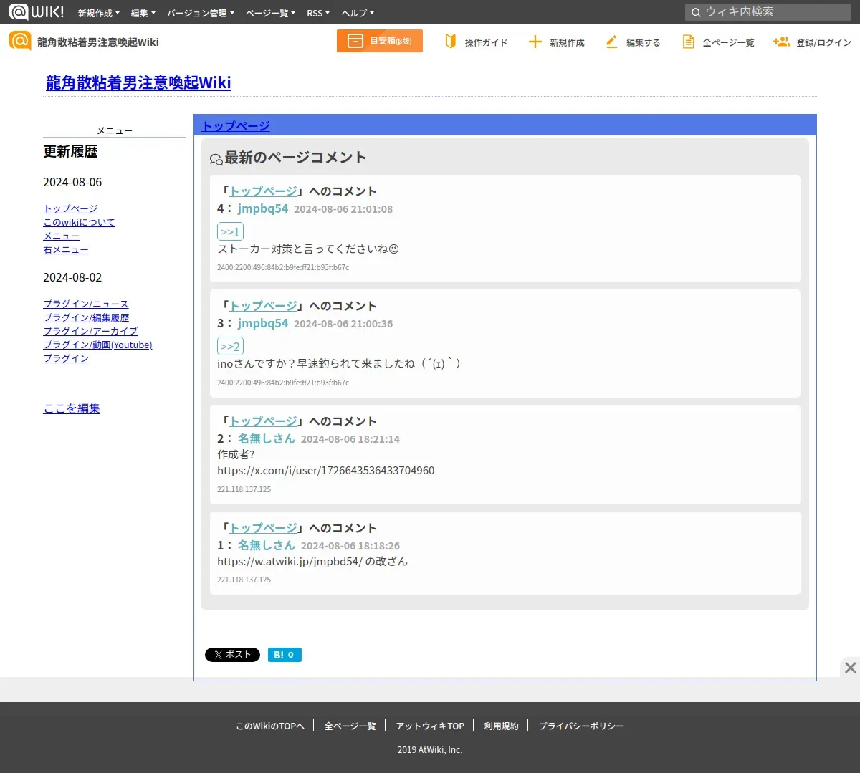This screenshot has height=773, width=860.
Task: Click 名無しさん on comment 1
Action: (x=267, y=545)
